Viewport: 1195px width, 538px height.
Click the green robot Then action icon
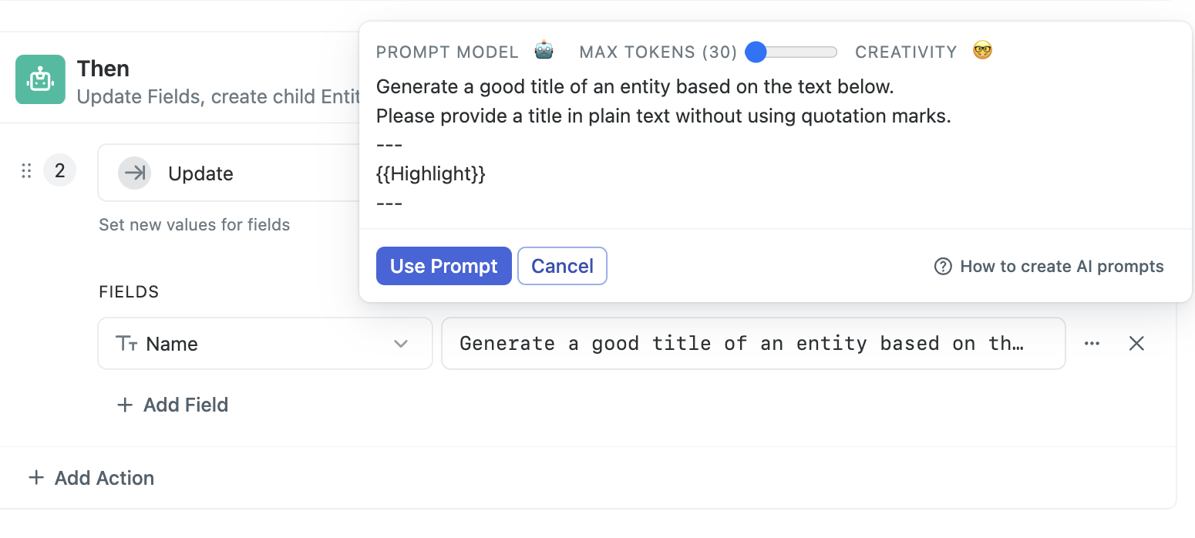click(x=40, y=79)
